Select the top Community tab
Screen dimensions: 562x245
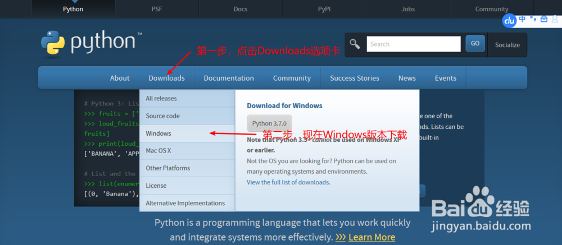492,9
